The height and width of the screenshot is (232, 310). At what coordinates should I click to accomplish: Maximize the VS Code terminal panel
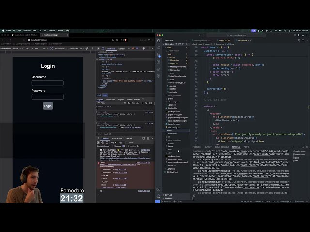pyautogui.click(x=303, y=147)
